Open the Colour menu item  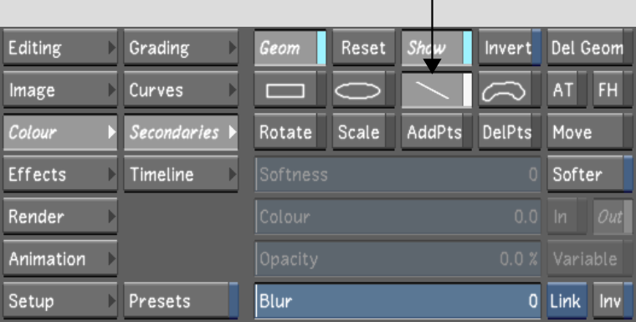click(60, 132)
